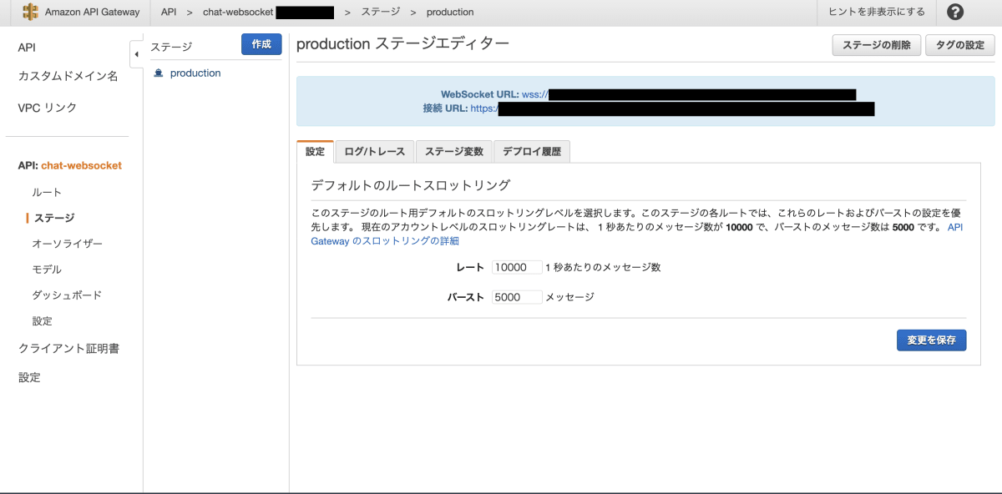Open VPC リンク in the sidebar
Image resolution: width=1002 pixels, height=494 pixels.
(48, 108)
